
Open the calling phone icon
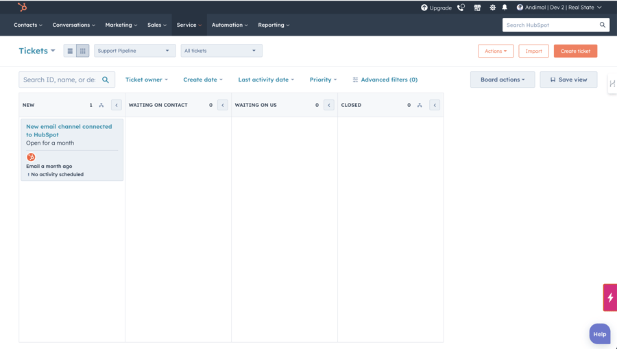tap(461, 8)
